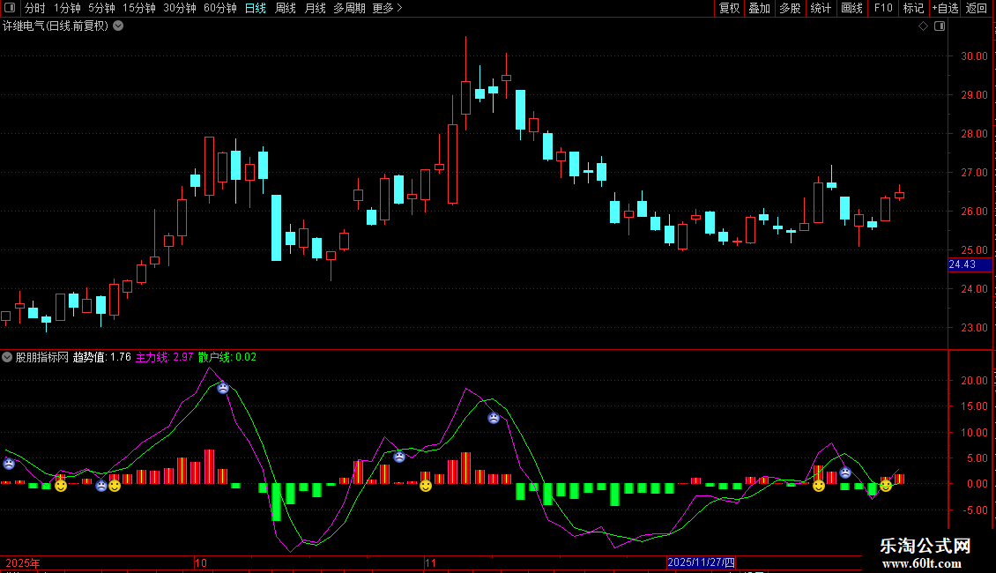The image size is (996, 573).
Task: Select the 1分钟 period
Action: [x=67, y=8]
